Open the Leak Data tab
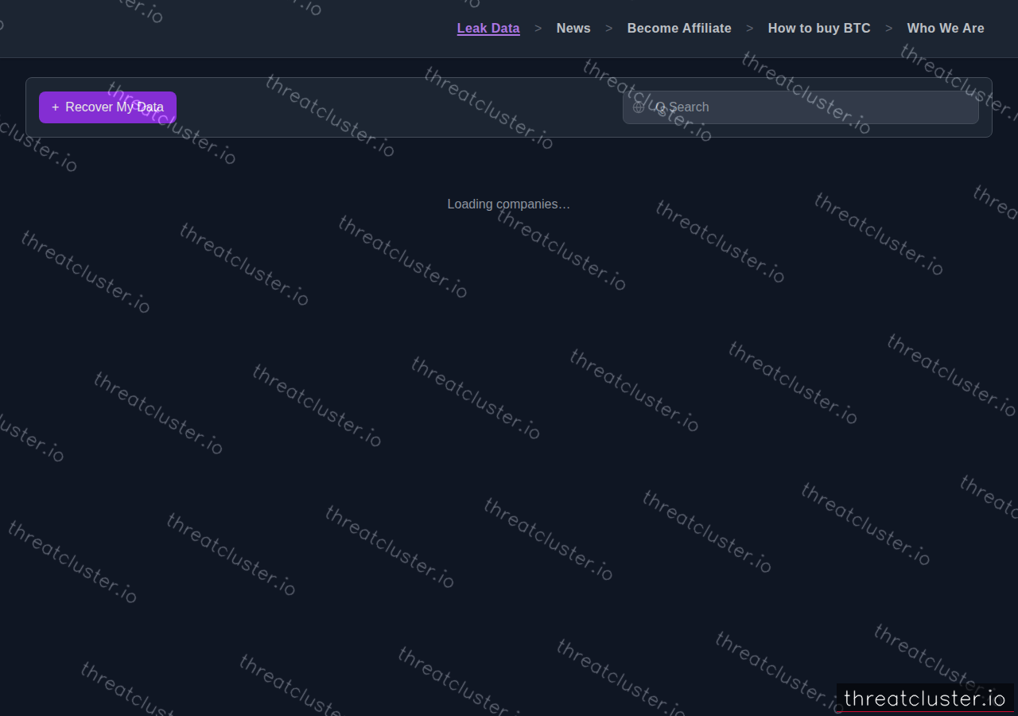1018x716 pixels. 488,29
